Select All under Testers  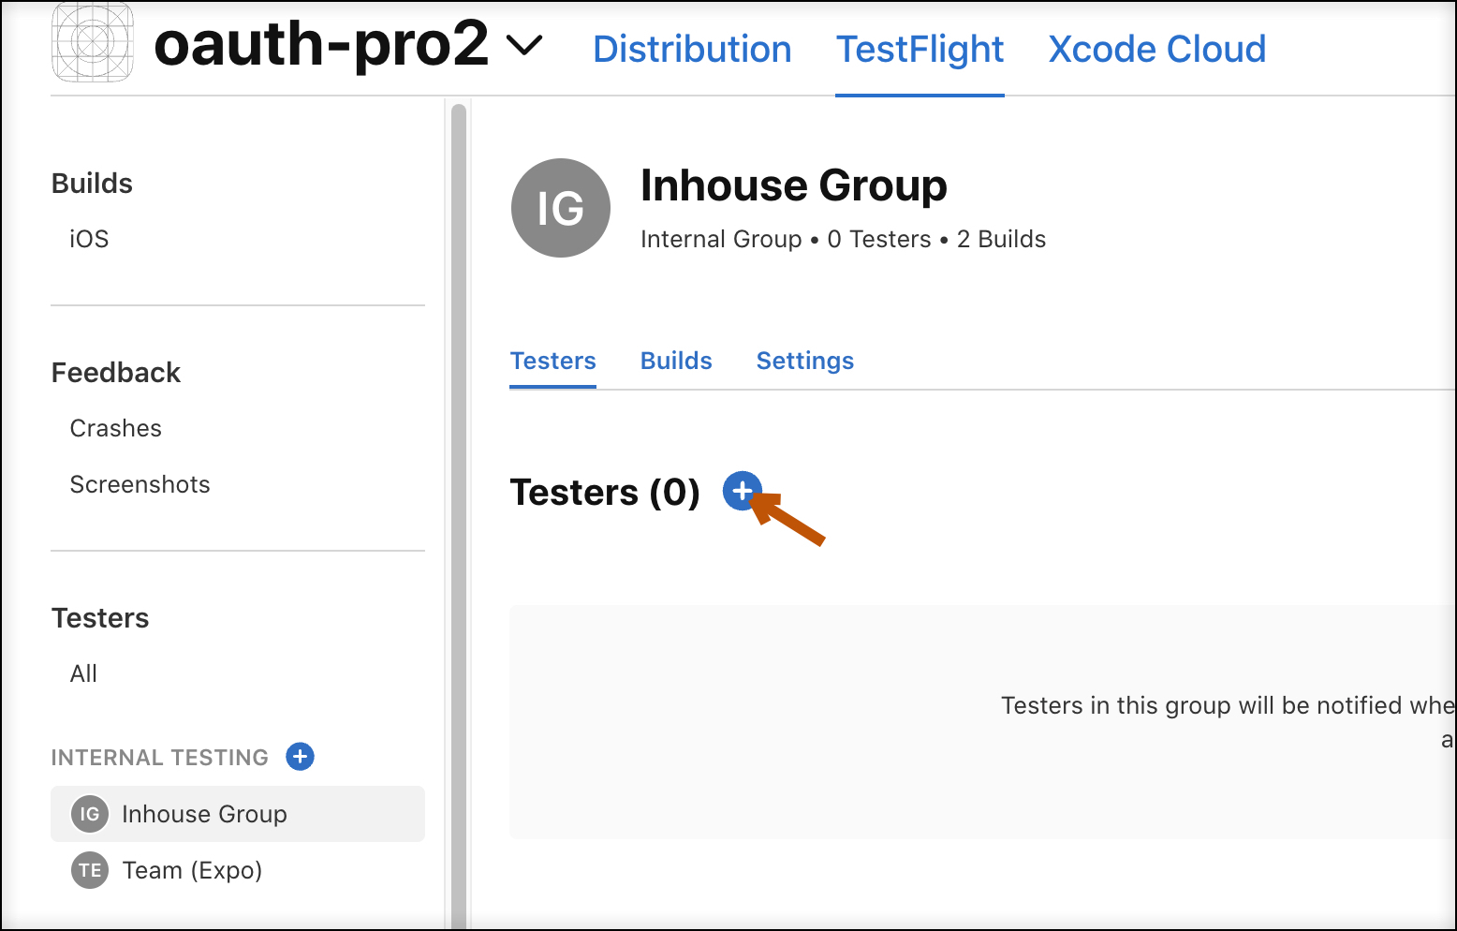82,672
